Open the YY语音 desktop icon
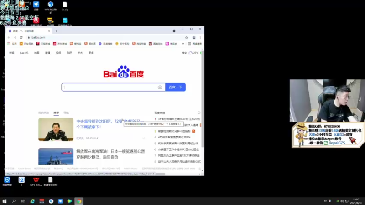The image size is (365, 205). [50, 21]
